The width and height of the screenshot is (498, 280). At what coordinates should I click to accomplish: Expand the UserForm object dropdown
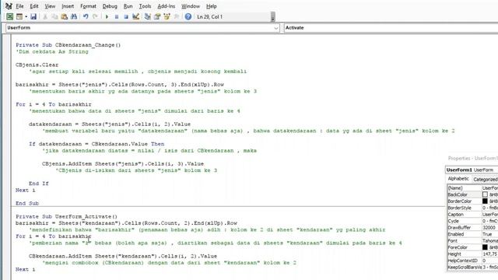(x=275, y=28)
